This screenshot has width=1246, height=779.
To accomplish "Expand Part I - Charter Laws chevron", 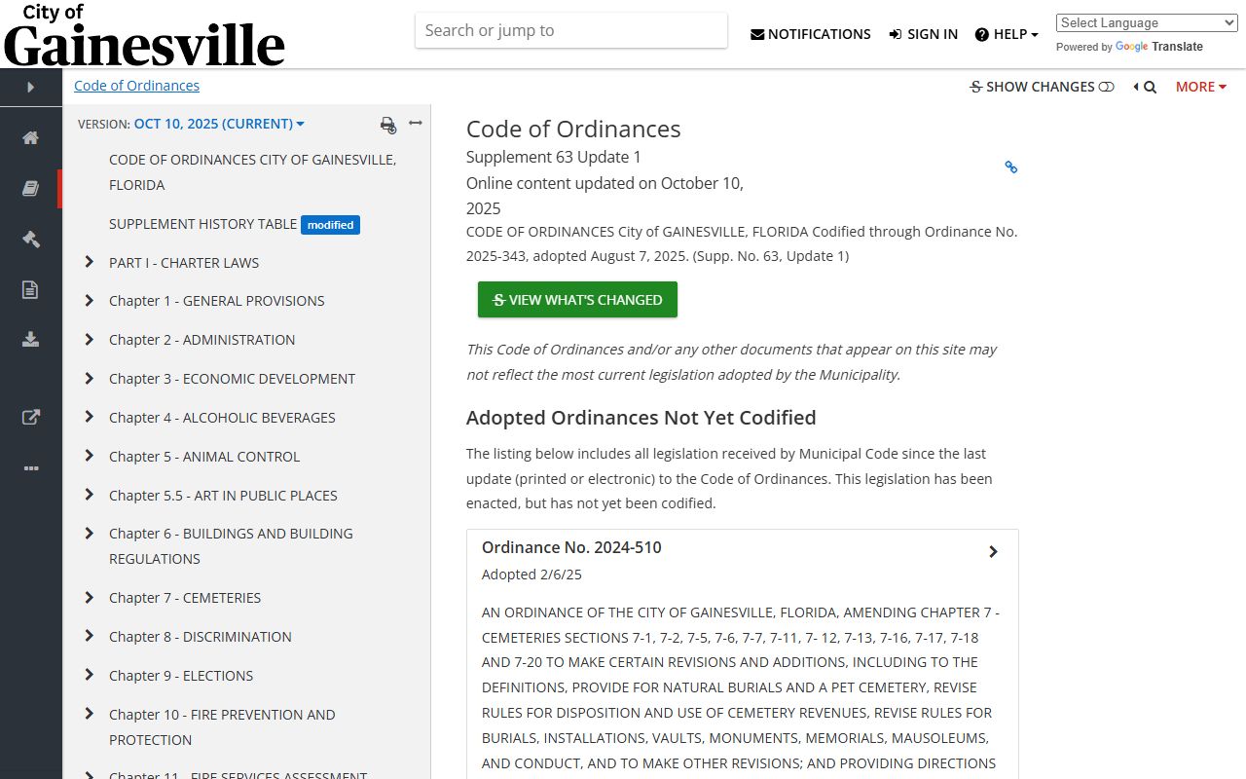I will point(89,262).
